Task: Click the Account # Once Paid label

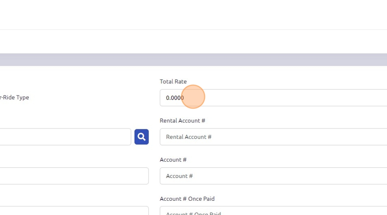Action: pyautogui.click(x=187, y=199)
